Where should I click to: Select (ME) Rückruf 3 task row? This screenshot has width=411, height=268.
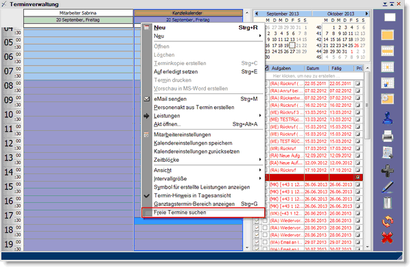pyautogui.click(x=287, y=112)
